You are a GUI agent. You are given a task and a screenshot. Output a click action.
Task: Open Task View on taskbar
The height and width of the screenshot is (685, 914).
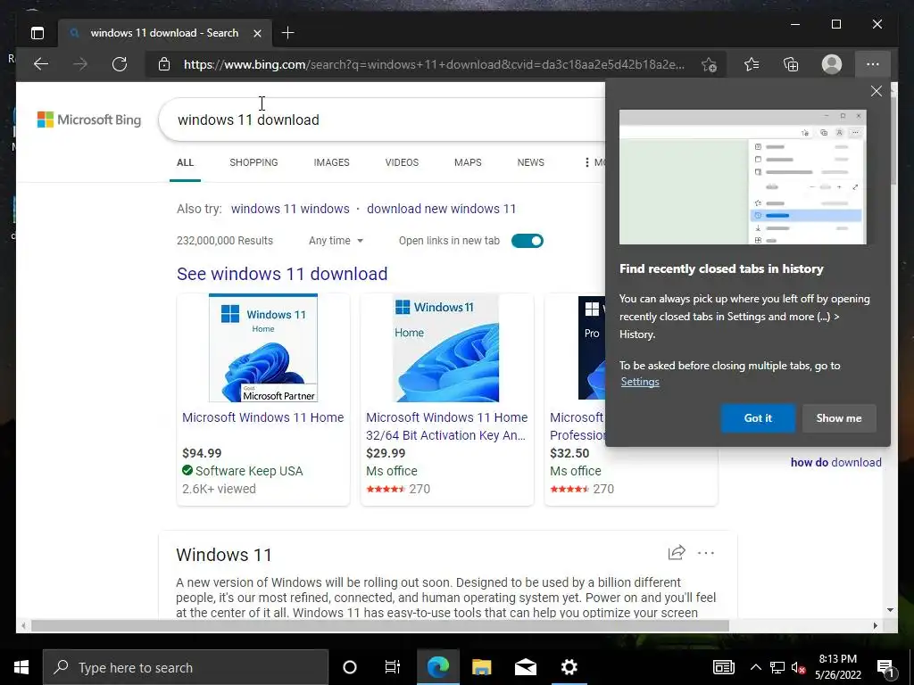point(393,667)
